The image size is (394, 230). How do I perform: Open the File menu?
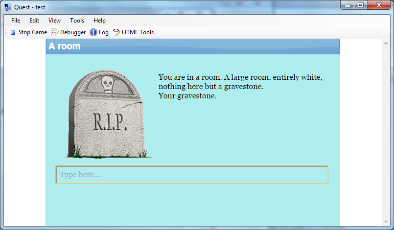point(16,21)
